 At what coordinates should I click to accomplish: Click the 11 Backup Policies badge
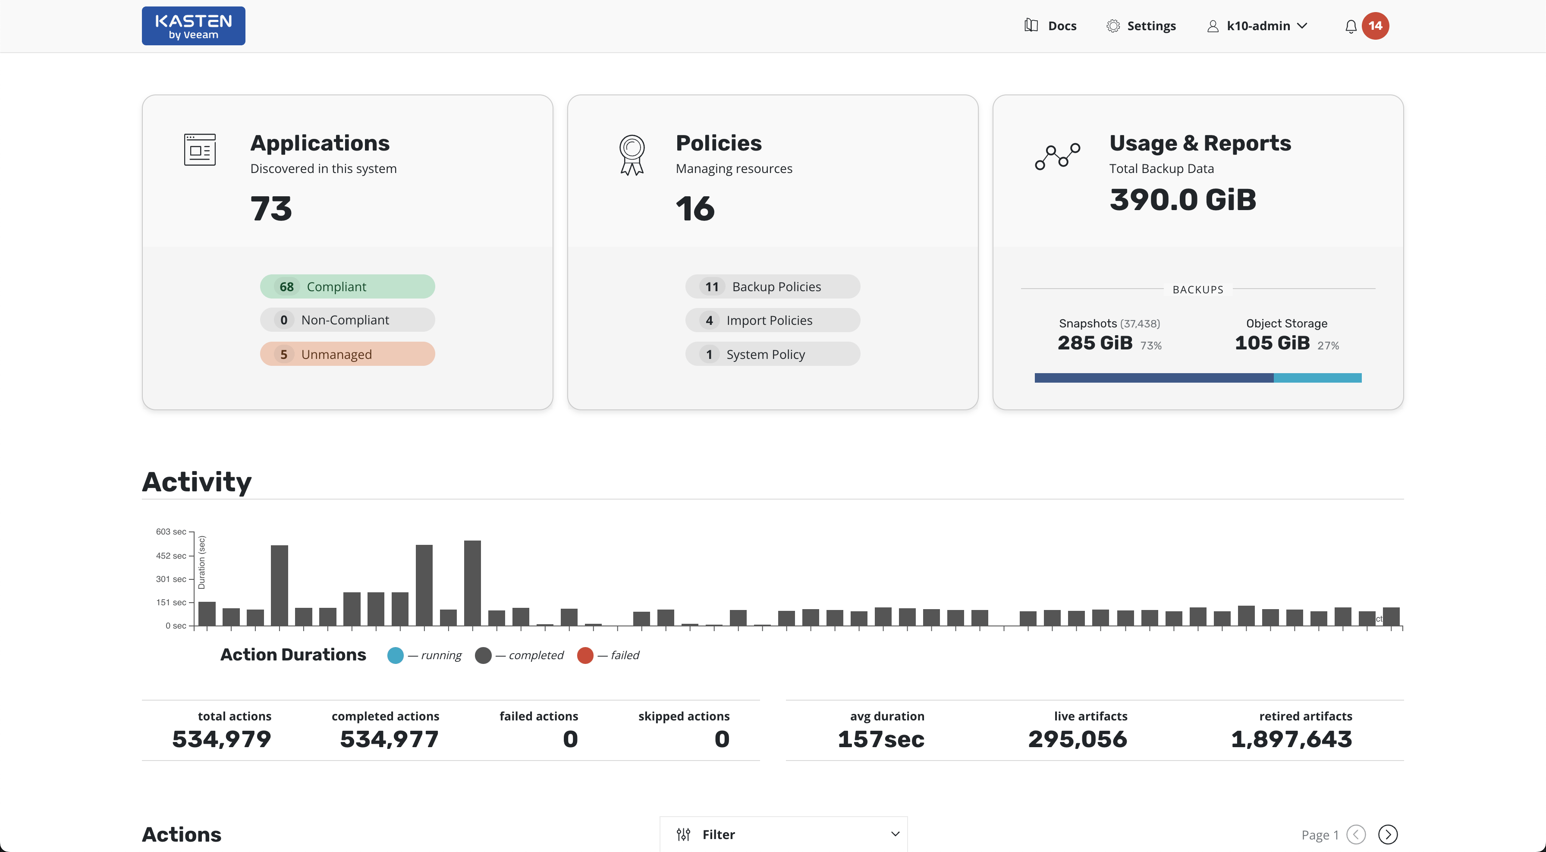(x=773, y=286)
